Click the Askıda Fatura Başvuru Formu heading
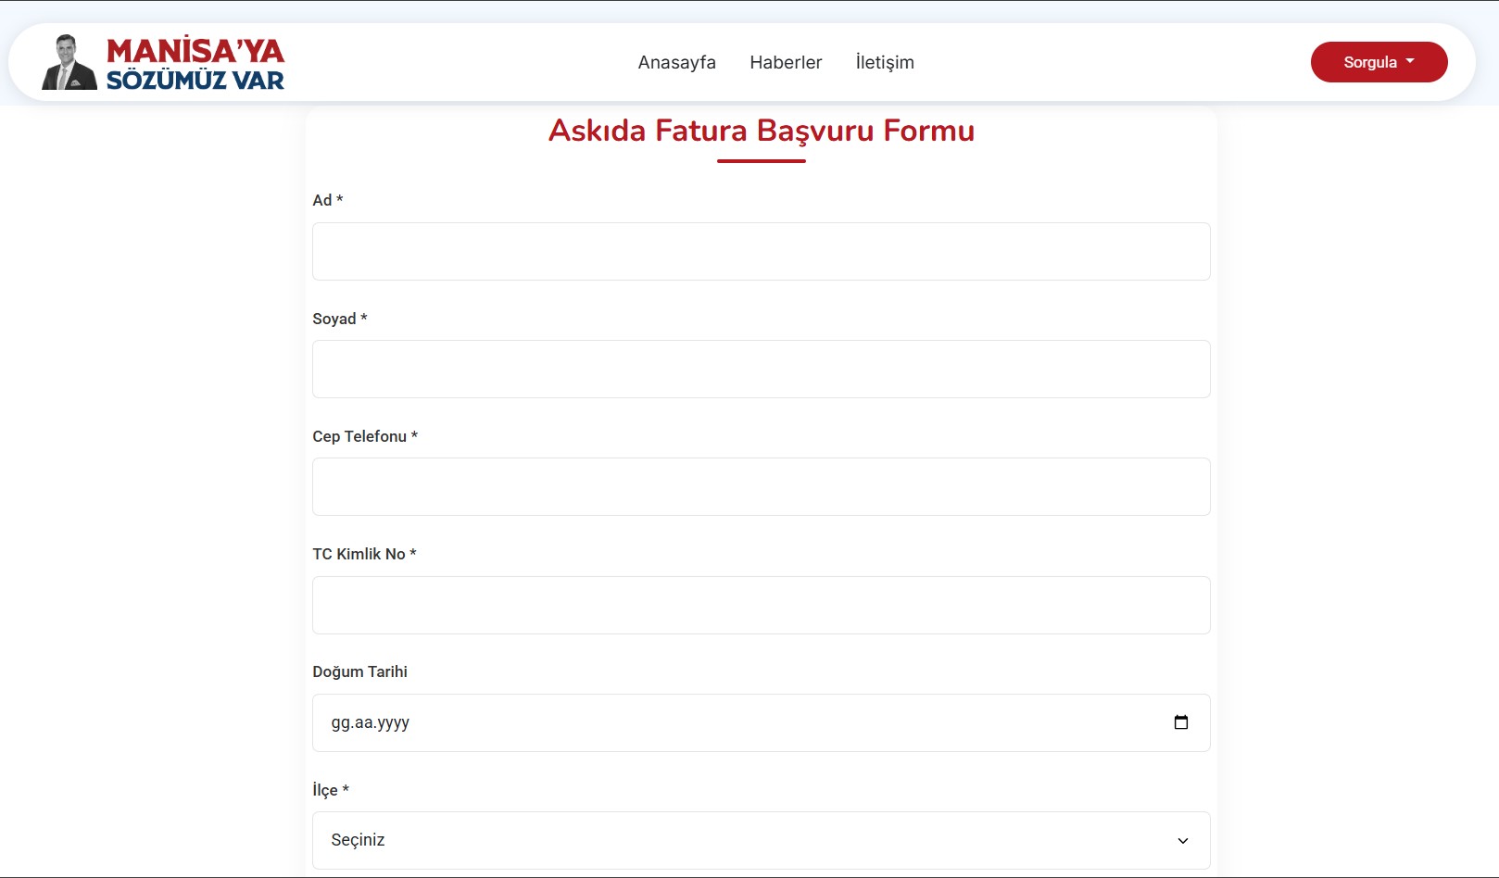 tap(761, 131)
